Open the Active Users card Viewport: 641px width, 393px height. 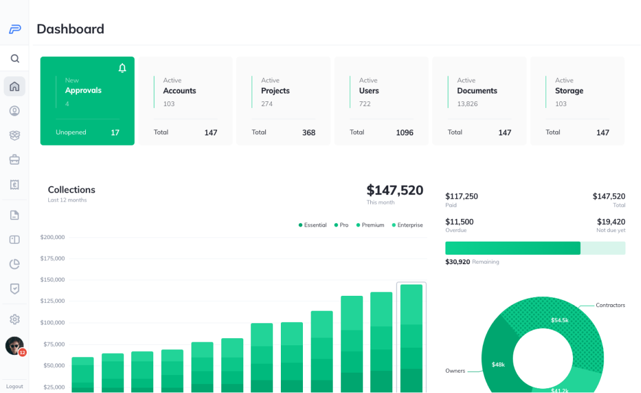(381, 101)
